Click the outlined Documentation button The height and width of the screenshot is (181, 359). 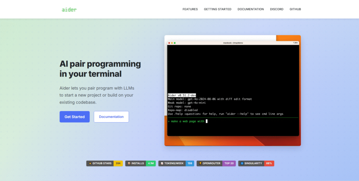(111, 117)
